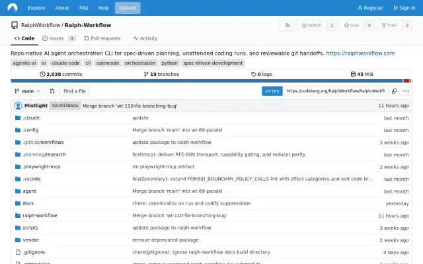Click the scripts folder icon
Viewport: 423px width, 264px height.
(18, 228)
